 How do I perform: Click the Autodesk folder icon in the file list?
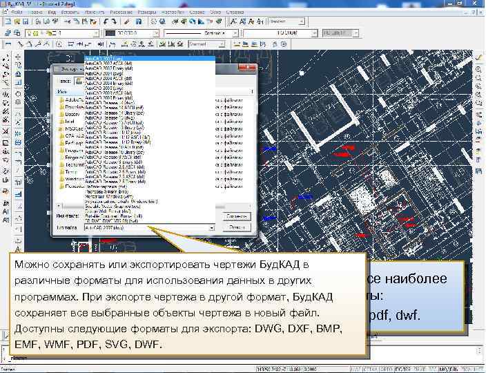(62, 99)
